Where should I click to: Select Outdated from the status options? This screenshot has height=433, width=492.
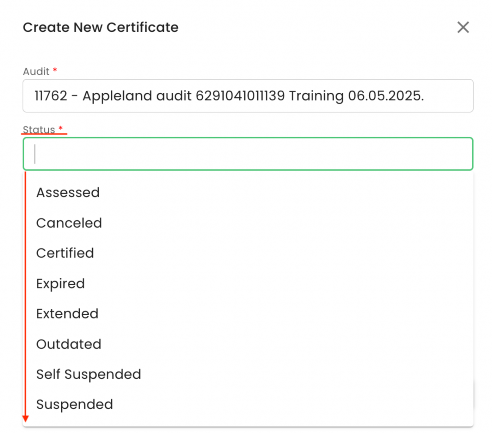point(69,344)
